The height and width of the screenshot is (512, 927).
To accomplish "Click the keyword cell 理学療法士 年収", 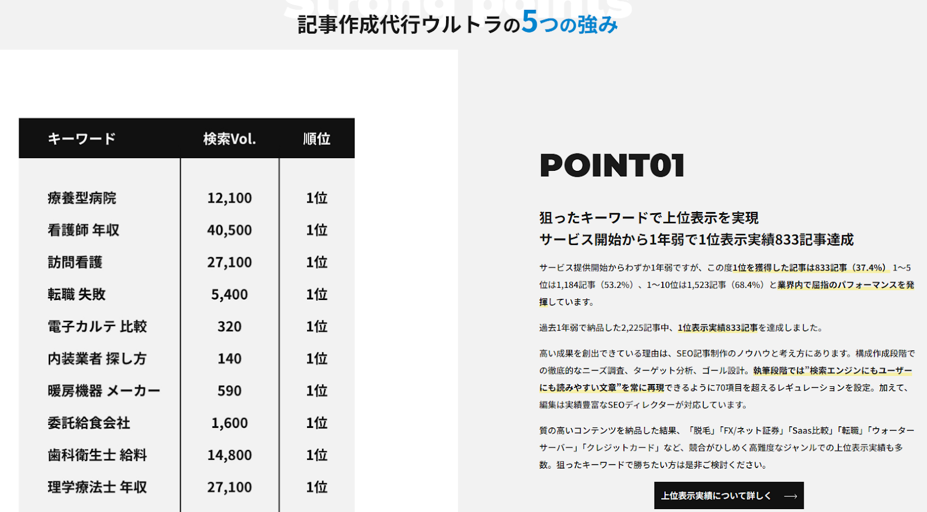I will (97, 487).
